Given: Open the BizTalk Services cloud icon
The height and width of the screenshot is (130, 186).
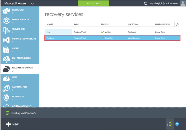Looking at the screenshot, I should pos(6,59).
